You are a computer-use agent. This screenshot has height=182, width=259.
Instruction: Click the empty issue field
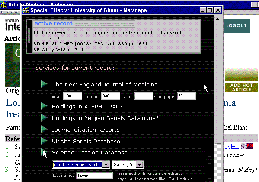(143, 96)
